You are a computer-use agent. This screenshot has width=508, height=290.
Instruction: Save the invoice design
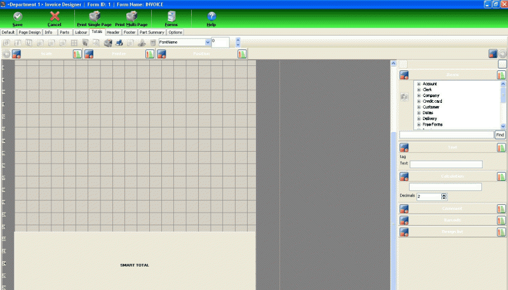(x=18, y=19)
